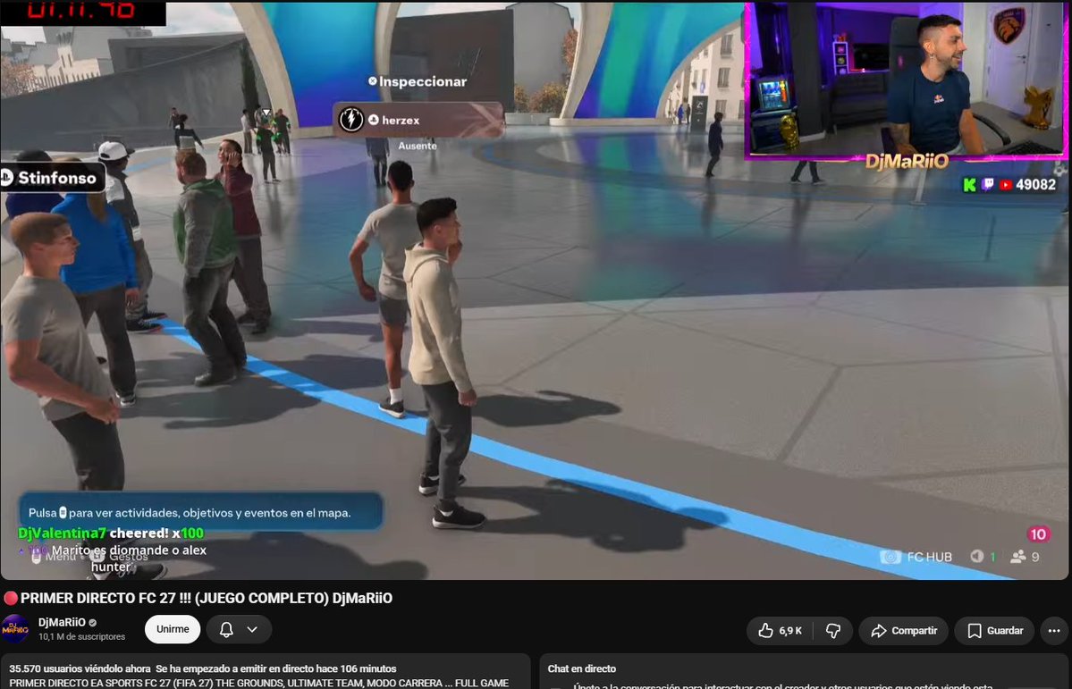Open more actions three-dot menu

[x=1054, y=631]
